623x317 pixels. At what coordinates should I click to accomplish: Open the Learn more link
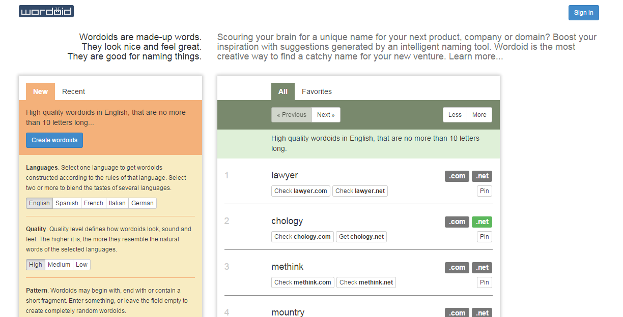point(475,56)
